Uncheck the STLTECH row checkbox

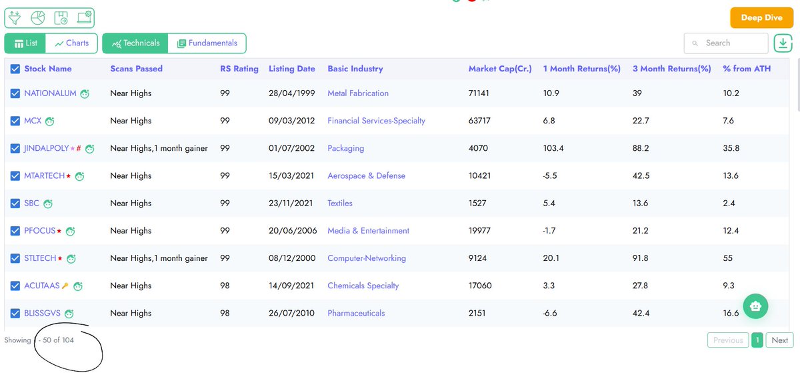[15, 258]
